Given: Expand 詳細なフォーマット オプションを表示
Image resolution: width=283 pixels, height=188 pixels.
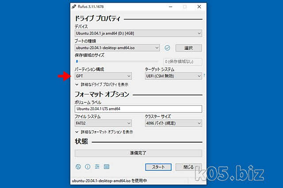Looking at the screenshot, I should pos(104,132).
